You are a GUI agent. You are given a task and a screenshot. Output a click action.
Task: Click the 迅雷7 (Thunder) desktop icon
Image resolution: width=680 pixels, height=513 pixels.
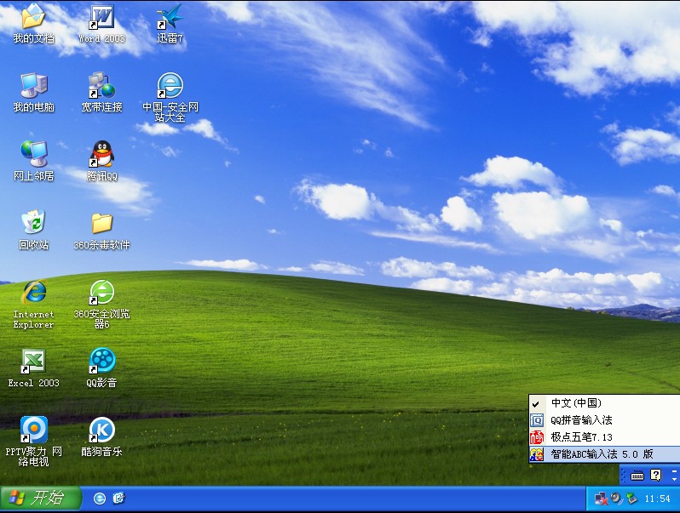[170, 19]
